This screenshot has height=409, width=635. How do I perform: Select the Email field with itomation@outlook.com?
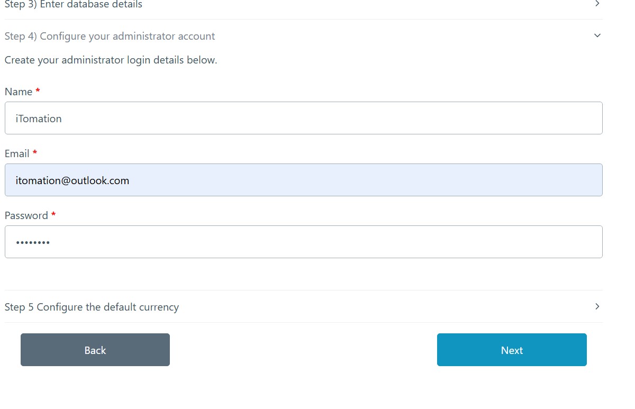304,180
